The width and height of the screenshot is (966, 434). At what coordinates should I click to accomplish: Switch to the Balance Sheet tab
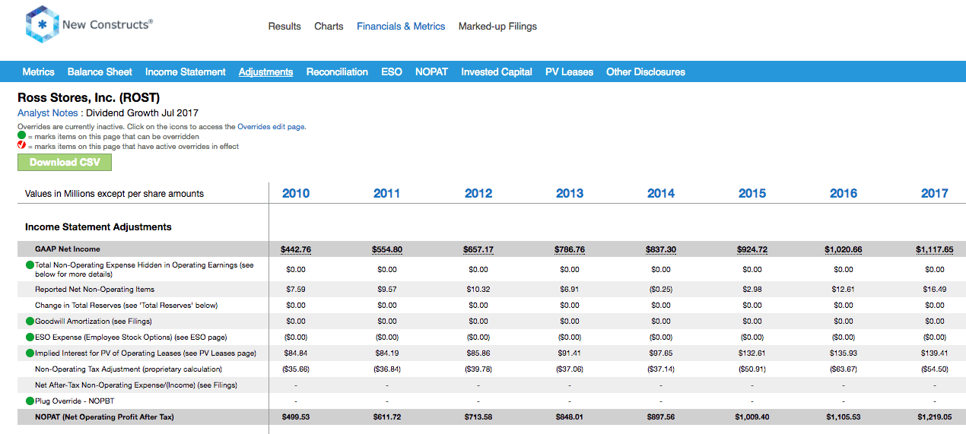coord(100,72)
